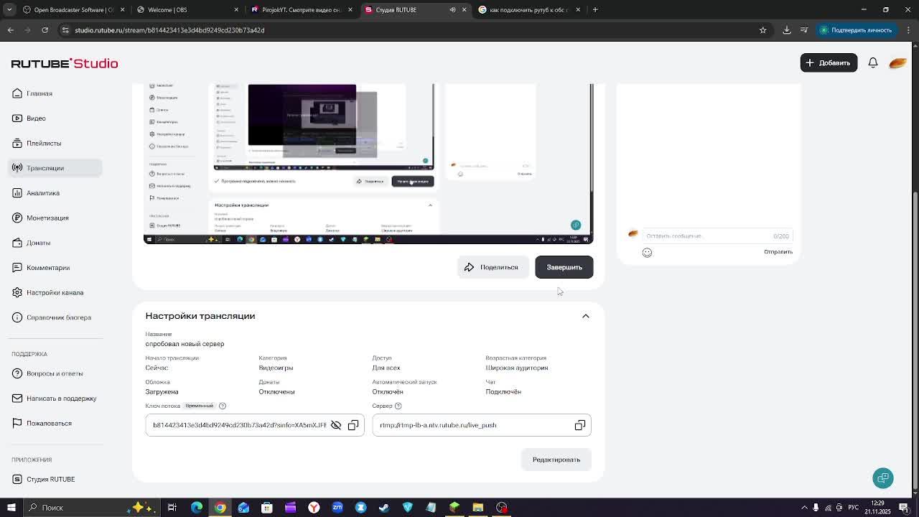Switch to the Open Broadcaster Software tab
This screenshot has width=919, height=517.
pyautogui.click(x=73, y=10)
